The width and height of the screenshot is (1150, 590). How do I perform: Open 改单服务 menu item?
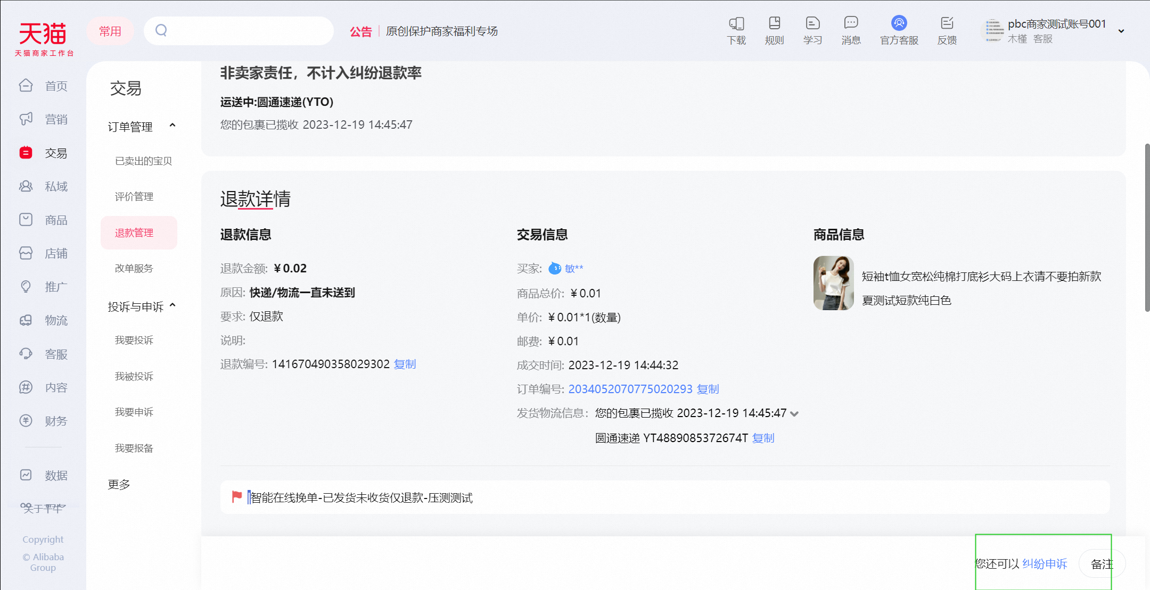click(134, 268)
